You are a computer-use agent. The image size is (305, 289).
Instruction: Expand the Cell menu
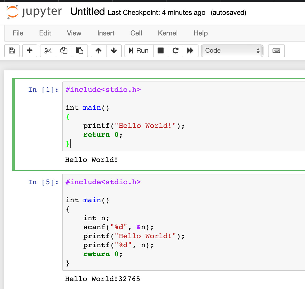(x=136, y=33)
